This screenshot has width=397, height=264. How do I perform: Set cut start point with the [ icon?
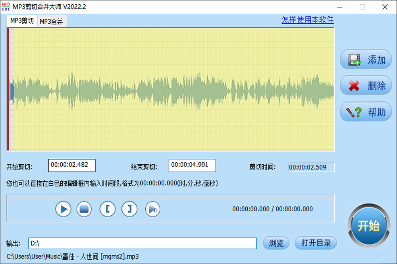107,209
